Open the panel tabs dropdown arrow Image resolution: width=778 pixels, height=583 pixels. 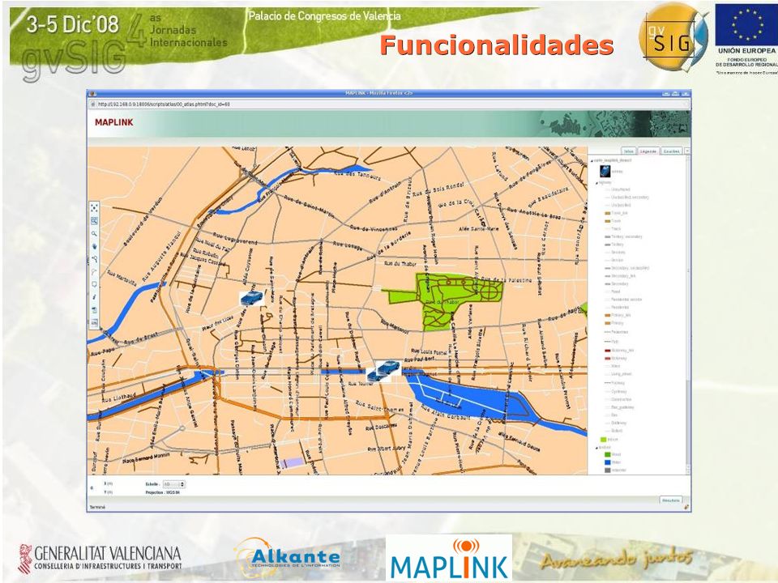(x=687, y=151)
